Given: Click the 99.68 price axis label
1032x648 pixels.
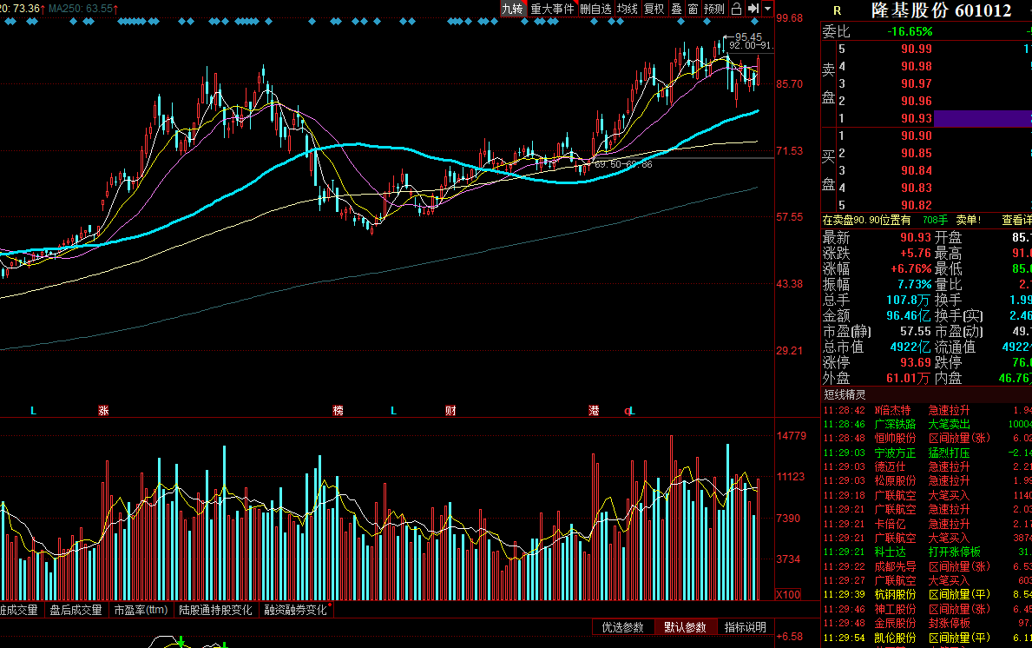Looking at the screenshot, I should click(790, 17).
